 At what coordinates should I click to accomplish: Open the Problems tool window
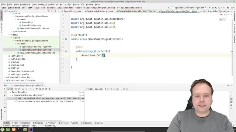[25, 123]
